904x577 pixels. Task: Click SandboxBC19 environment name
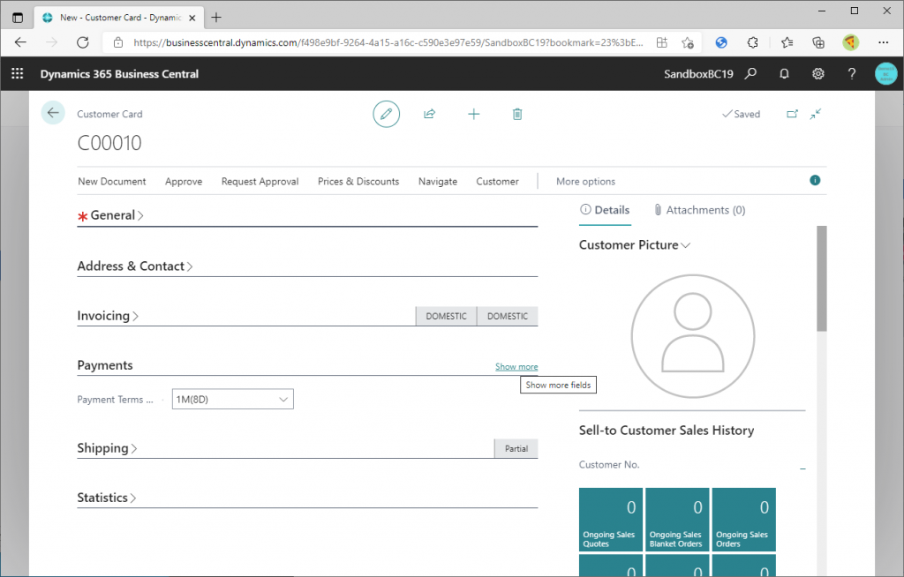[698, 74]
